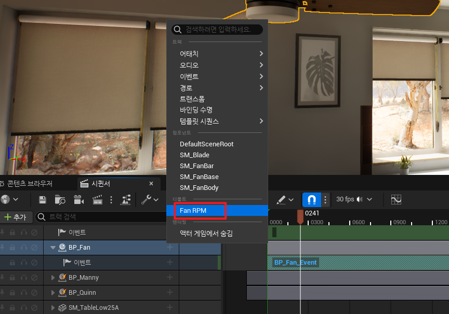This screenshot has height=314, width=449.
Task: Click the plus icon on the BP_Fan row
Action: (x=170, y=247)
